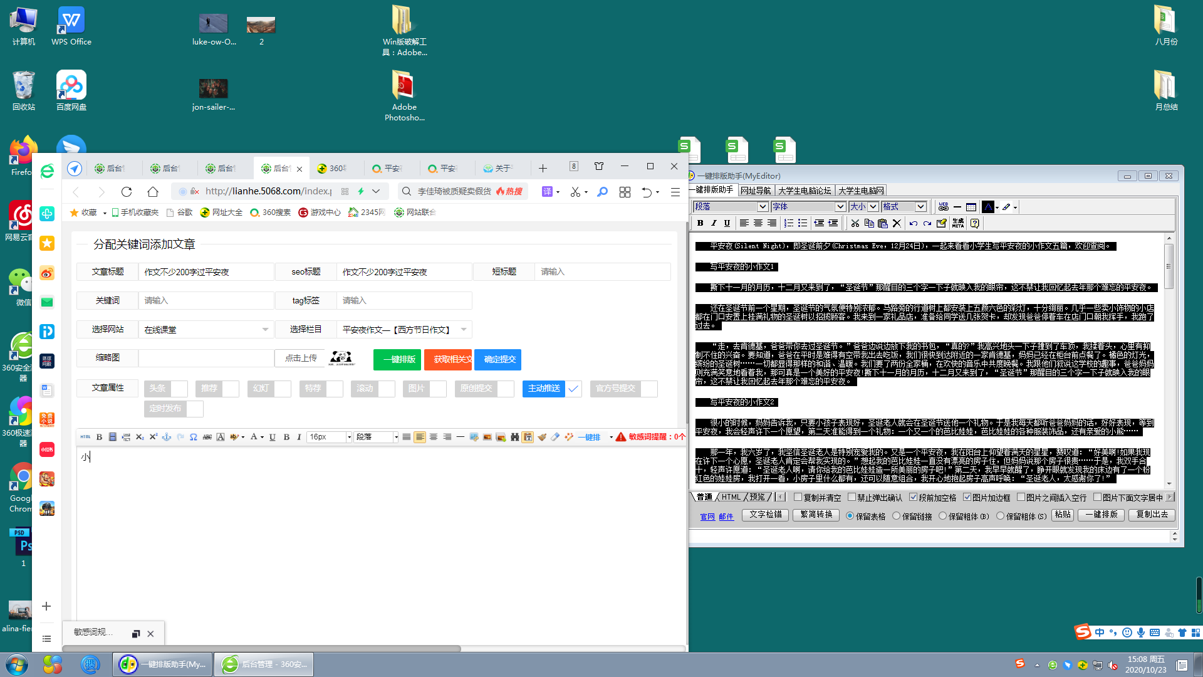Click the WEB hyperlink icon
This screenshot has height=677, width=1203.
(943, 207)
